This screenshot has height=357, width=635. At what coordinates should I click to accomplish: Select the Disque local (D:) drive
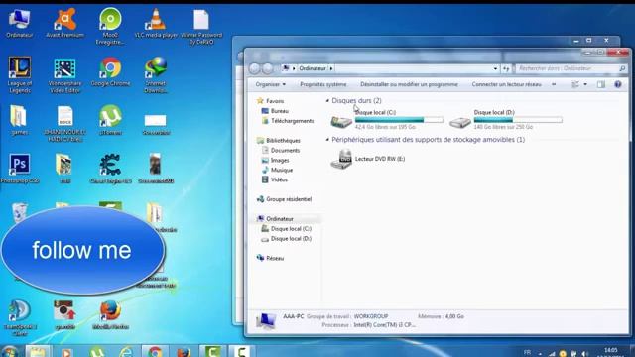(x=506, y=119)
